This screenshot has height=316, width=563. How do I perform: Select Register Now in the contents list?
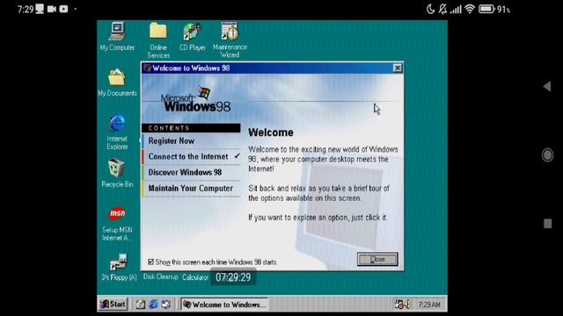point(191,140)
